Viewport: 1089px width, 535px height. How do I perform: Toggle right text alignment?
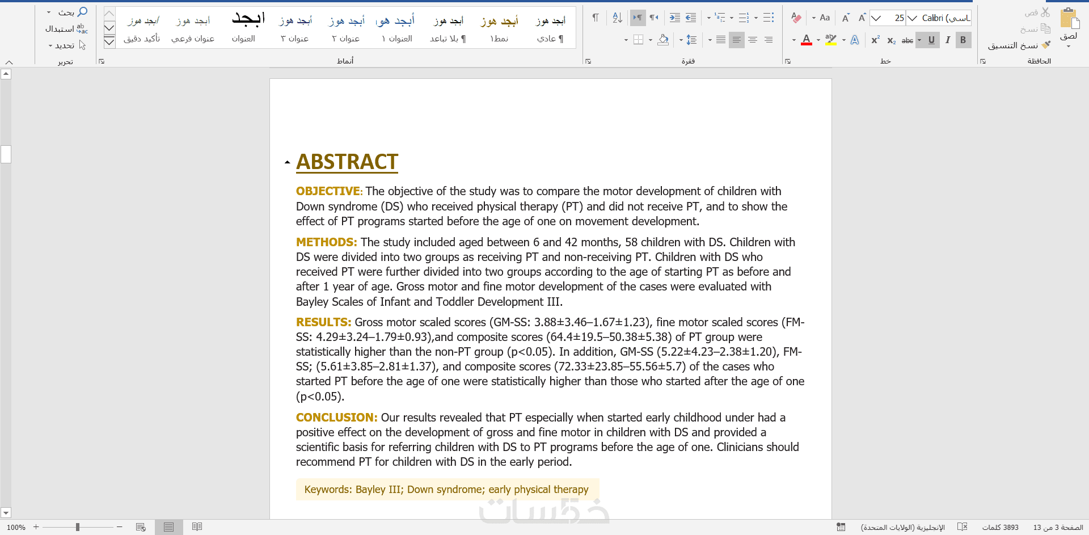[x=769, y=40]
